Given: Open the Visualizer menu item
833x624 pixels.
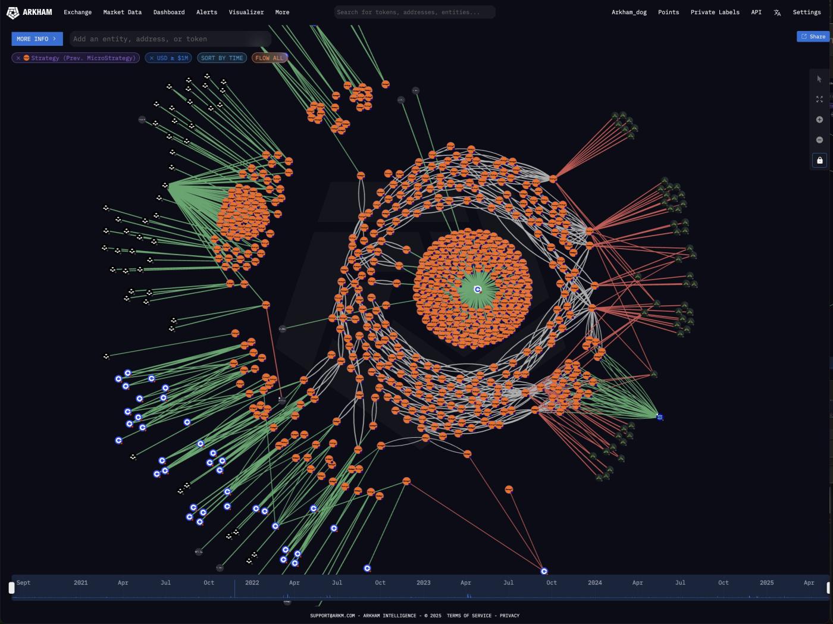Looking at the screenshot, I should click(246, 12).
